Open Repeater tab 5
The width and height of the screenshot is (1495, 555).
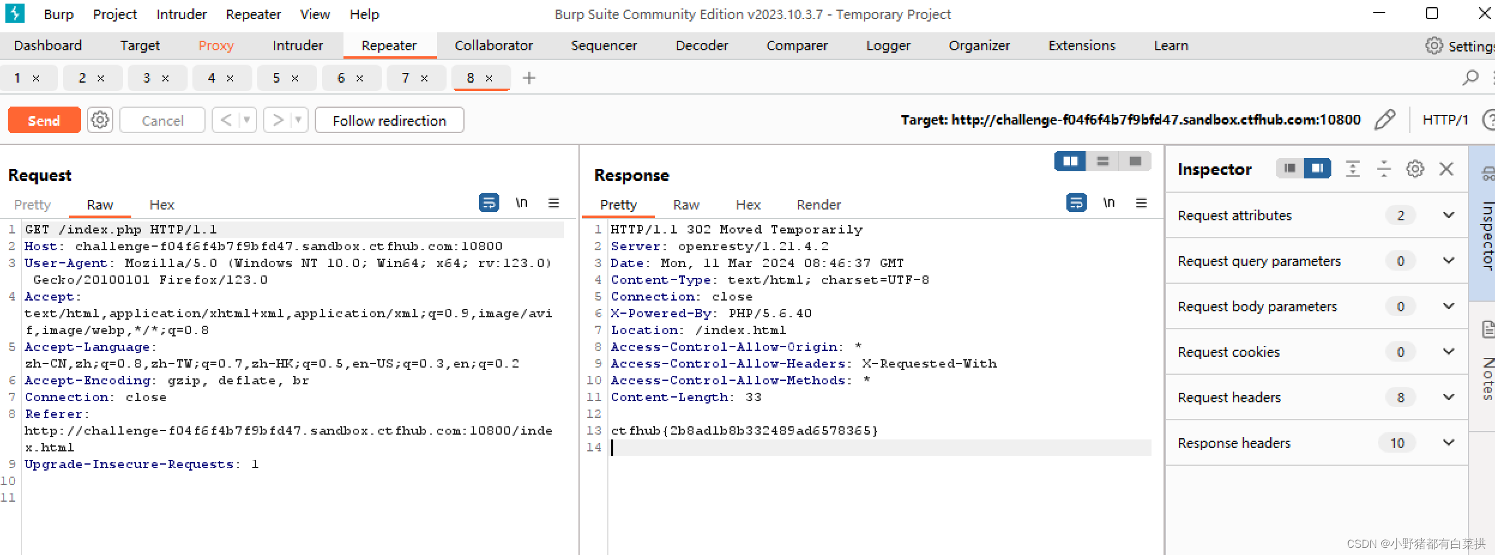(276, 78)
